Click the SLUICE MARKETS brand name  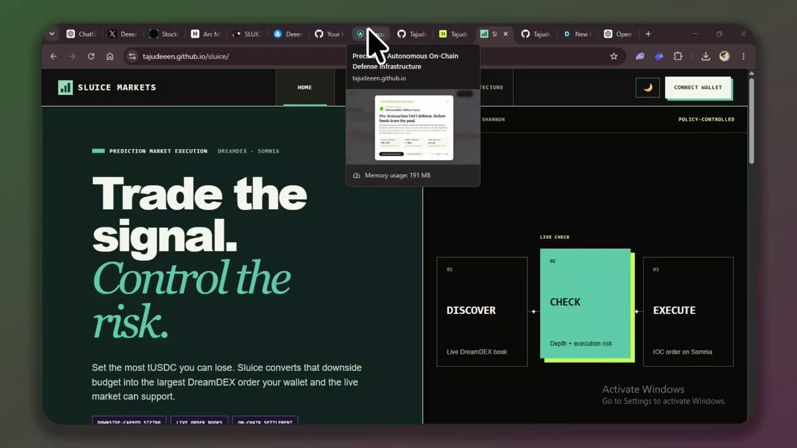click(x=117, y=88)
